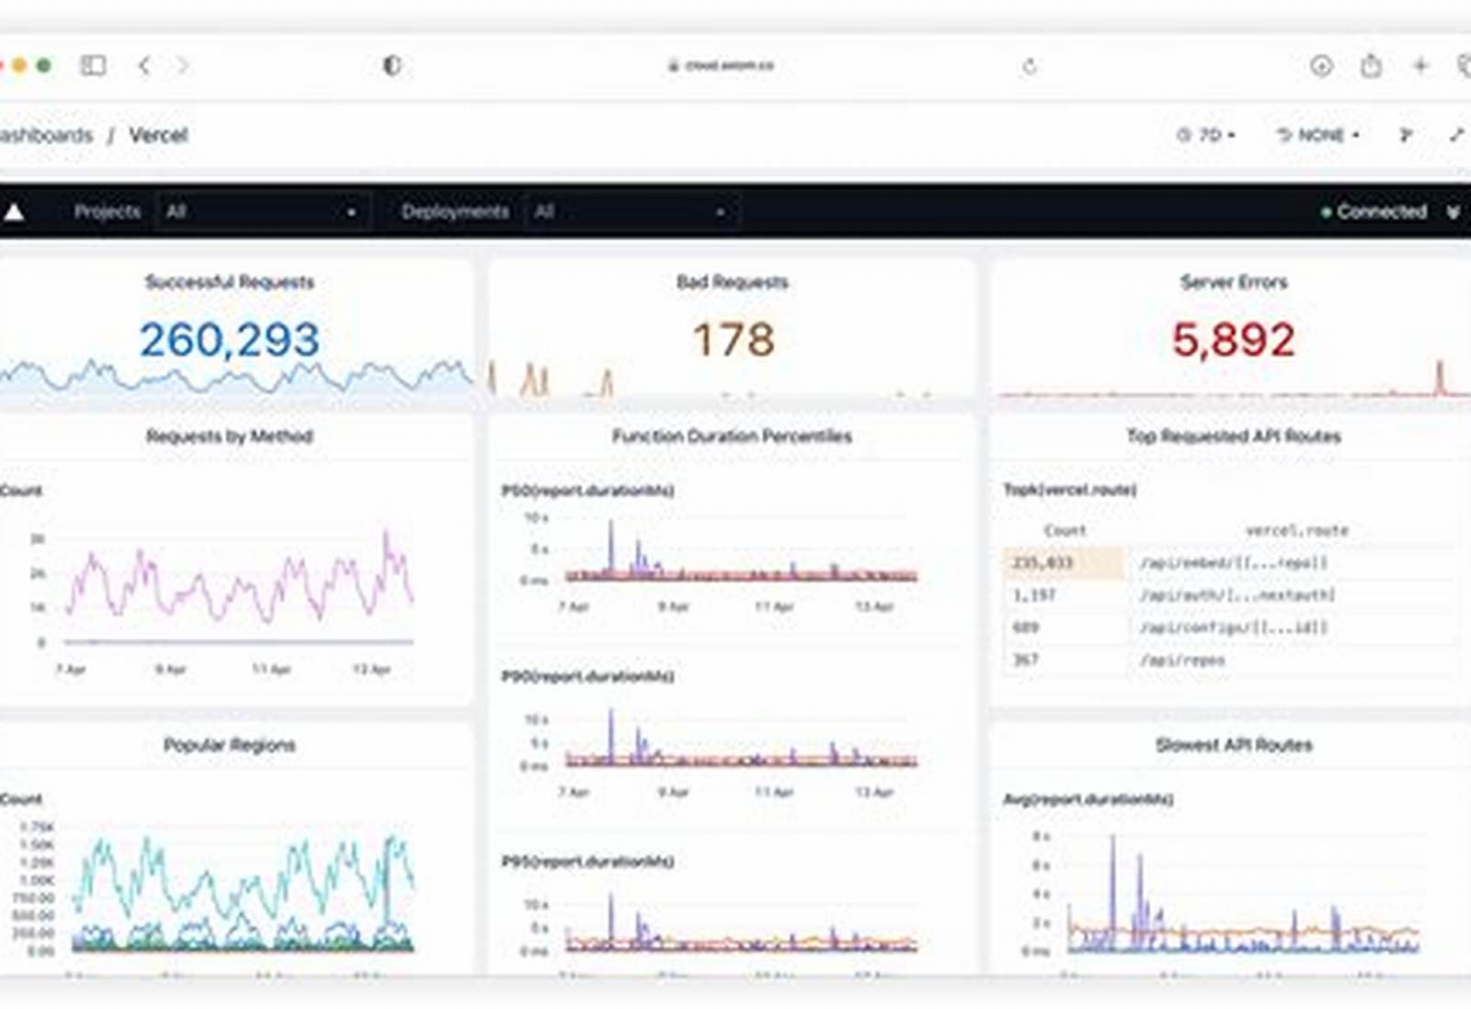Reload the page with refresh icon
Viewport: 1471px width, 1009px height.
pos(1030,66)
